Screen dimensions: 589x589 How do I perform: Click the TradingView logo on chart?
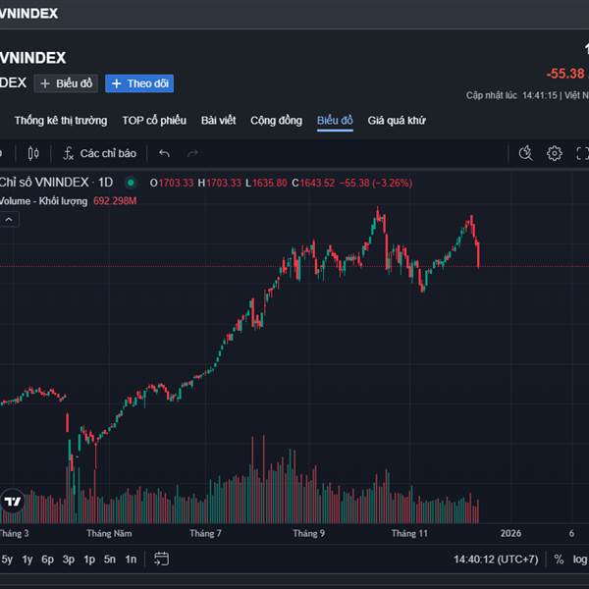pos(13,502)
